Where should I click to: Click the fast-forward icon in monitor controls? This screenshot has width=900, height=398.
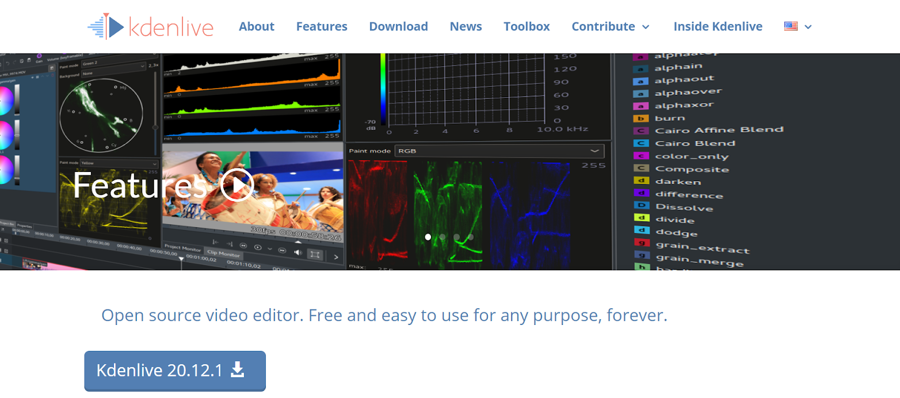(x=282, y=250)
